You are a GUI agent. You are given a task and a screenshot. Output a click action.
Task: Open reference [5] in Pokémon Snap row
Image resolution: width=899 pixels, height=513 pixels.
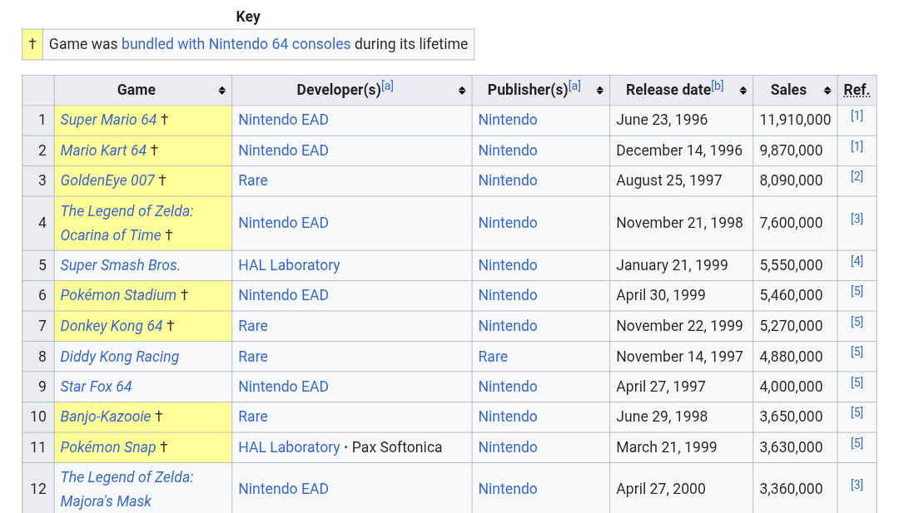[x=857, y=443]
